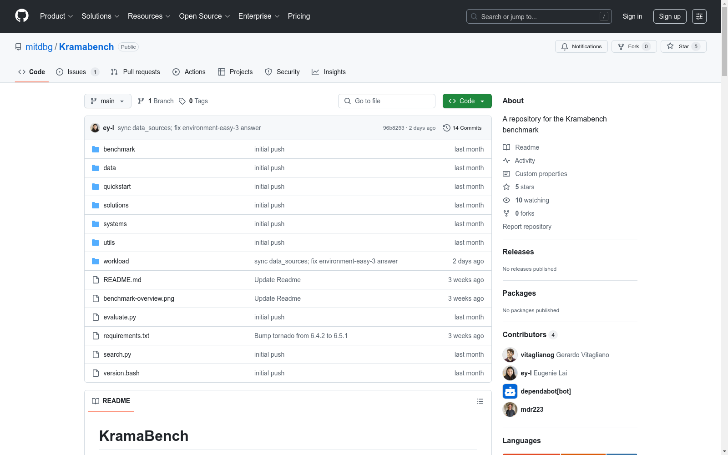
Task: Expand the Resources menu
Action: tap(149, 16)
